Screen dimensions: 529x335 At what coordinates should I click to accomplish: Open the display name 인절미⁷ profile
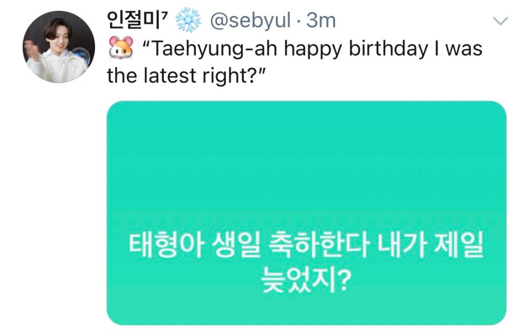[x=135, y=21]
